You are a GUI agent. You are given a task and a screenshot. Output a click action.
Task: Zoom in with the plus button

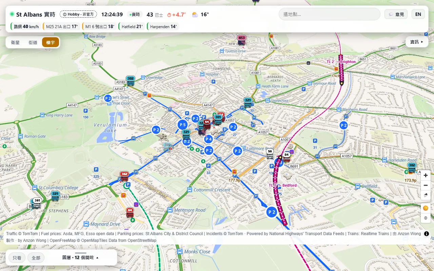[426, 175]
